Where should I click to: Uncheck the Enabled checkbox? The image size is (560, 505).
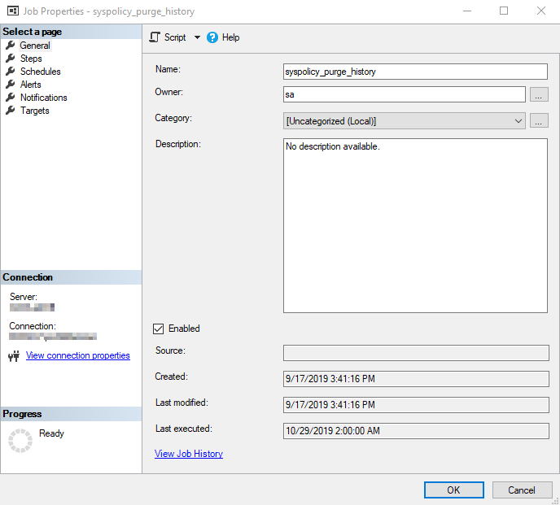pos(158,329)
